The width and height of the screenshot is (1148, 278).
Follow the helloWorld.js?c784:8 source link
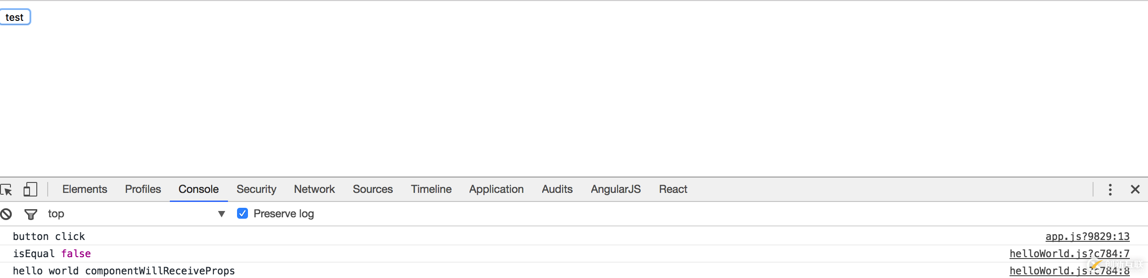(x=1069, y=271)
